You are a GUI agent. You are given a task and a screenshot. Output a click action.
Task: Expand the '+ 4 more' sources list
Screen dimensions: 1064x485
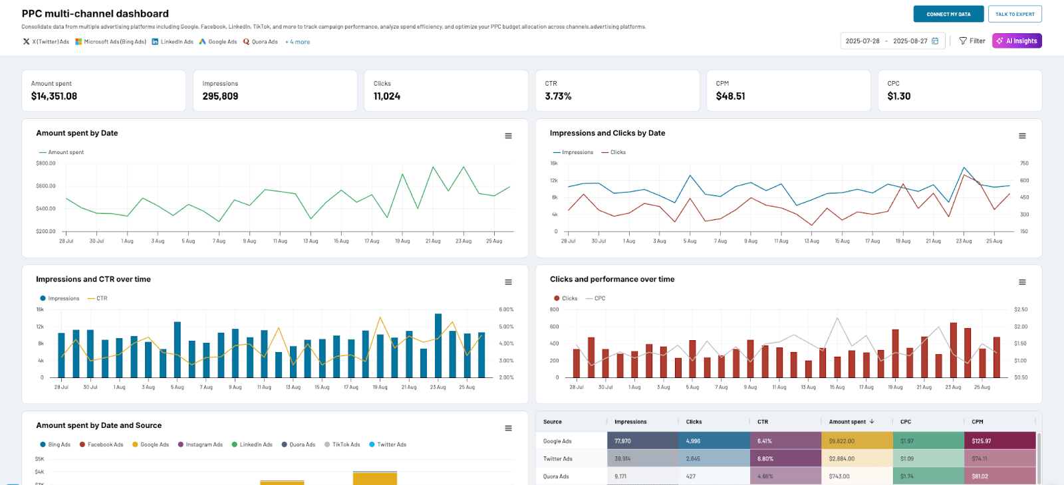click(297, 42)
